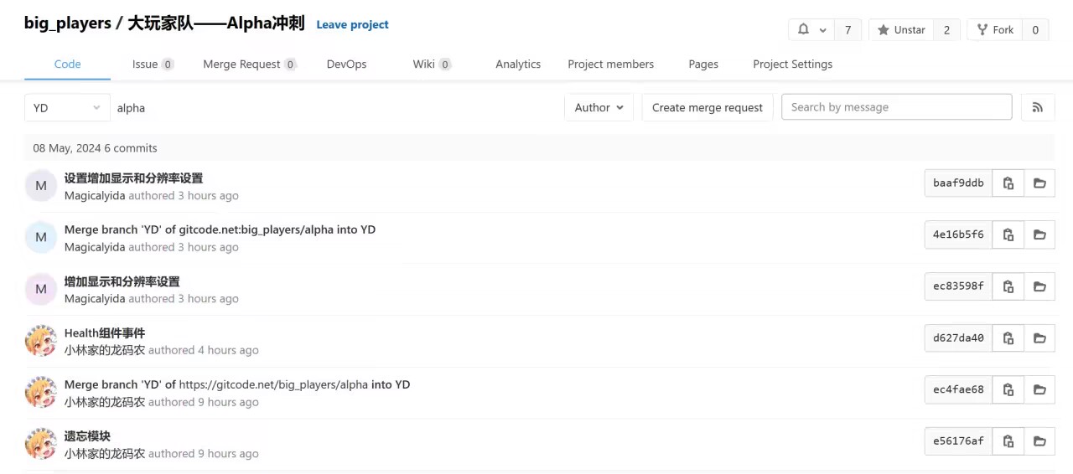Copy commit SHA for e56176af
This screenshot has height=474, width=1073.
(1008, 441)
